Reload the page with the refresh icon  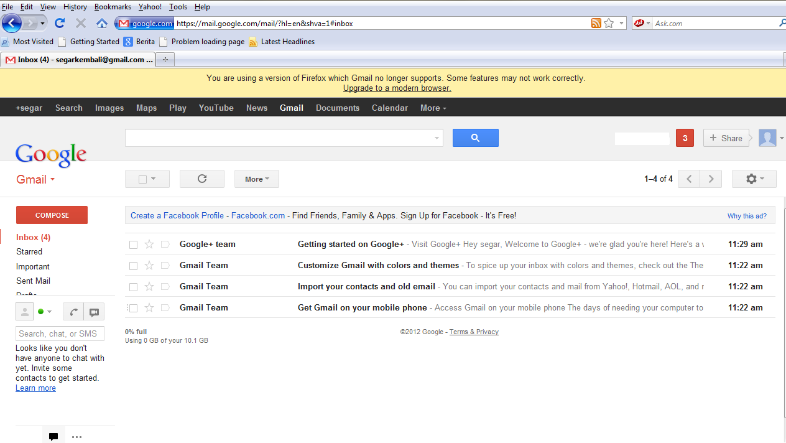(x=60, y=23)
